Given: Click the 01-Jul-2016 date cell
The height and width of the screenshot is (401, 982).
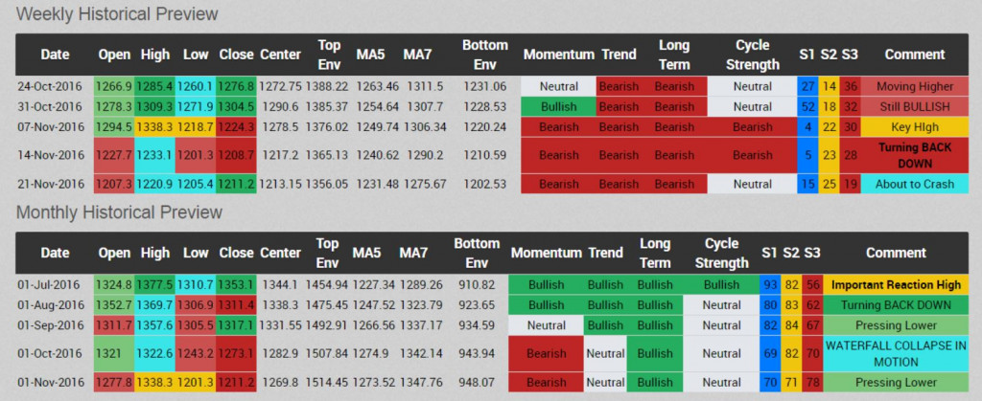Looking at the screenshot, I should click(x=55, y=284).
